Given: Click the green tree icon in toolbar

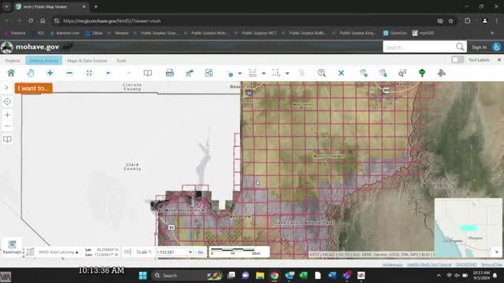Looking at the screenshot, I should tap(422, 73).
